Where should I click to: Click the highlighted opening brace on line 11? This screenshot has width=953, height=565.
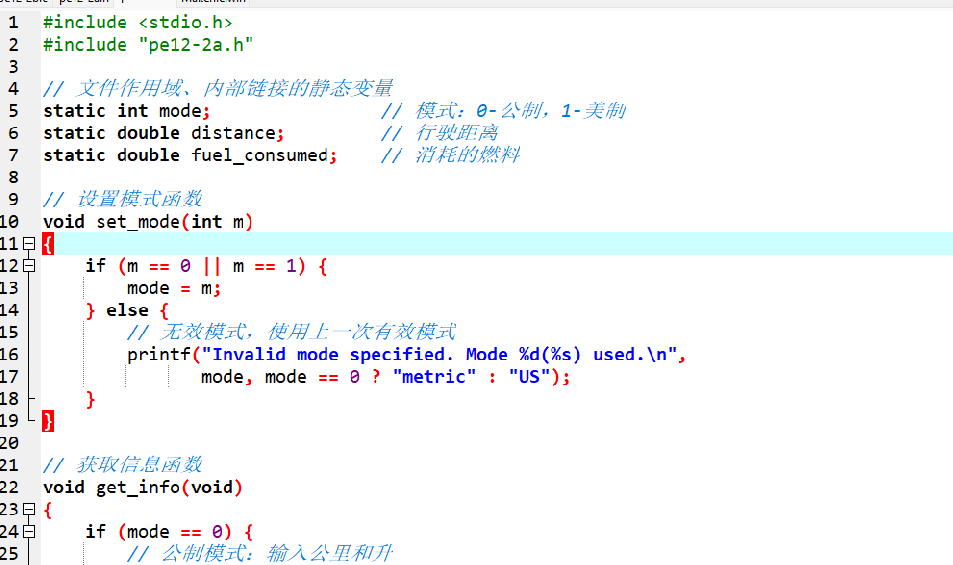[x=48, y=244]
